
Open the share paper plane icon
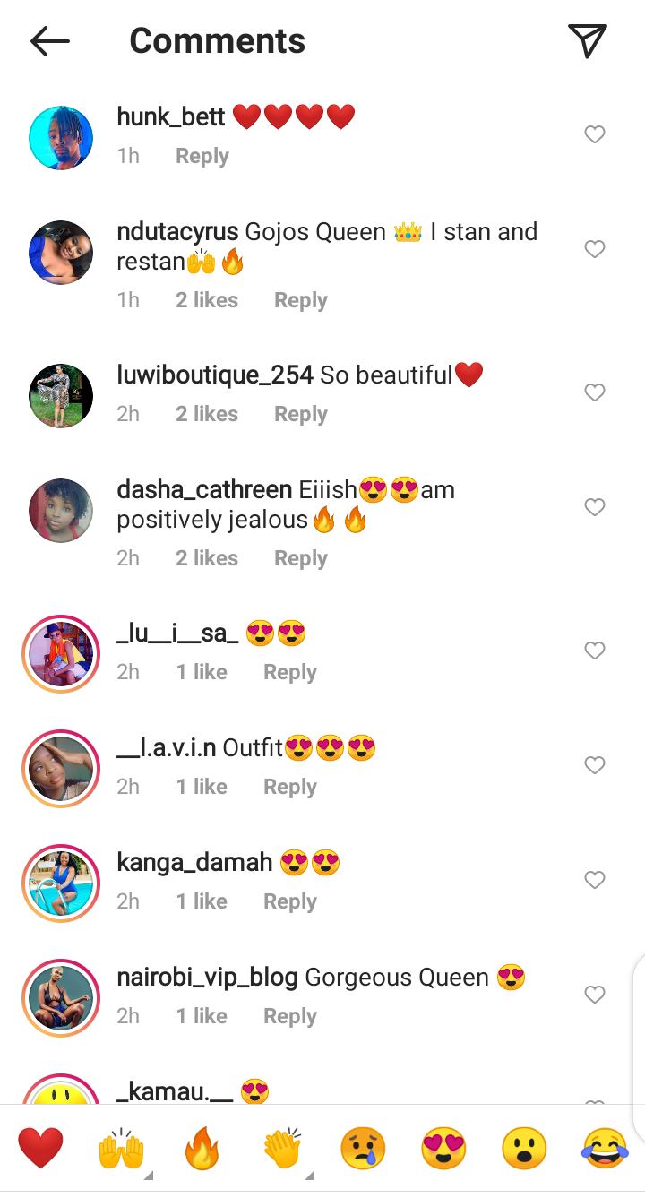coord(588,40)
